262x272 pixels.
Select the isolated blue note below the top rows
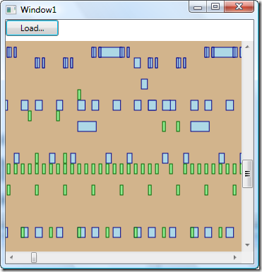pos(144,84)
